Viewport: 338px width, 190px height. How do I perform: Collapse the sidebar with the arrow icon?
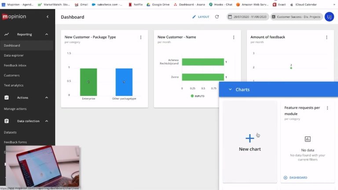[x=48, y=17]
